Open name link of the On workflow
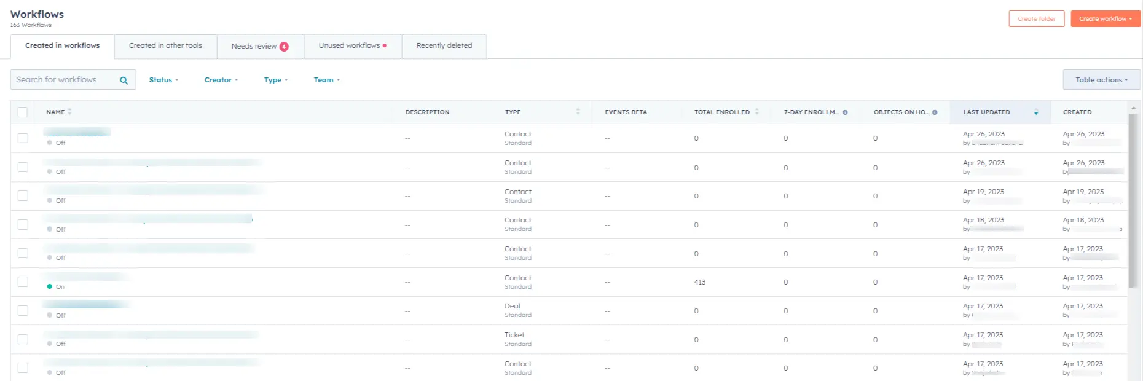 click(85, 277)
